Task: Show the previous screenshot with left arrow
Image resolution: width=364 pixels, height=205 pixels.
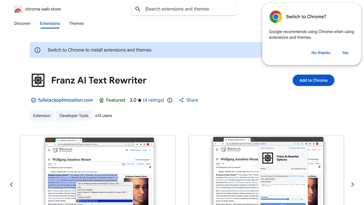Action: [x=11, y=184]
